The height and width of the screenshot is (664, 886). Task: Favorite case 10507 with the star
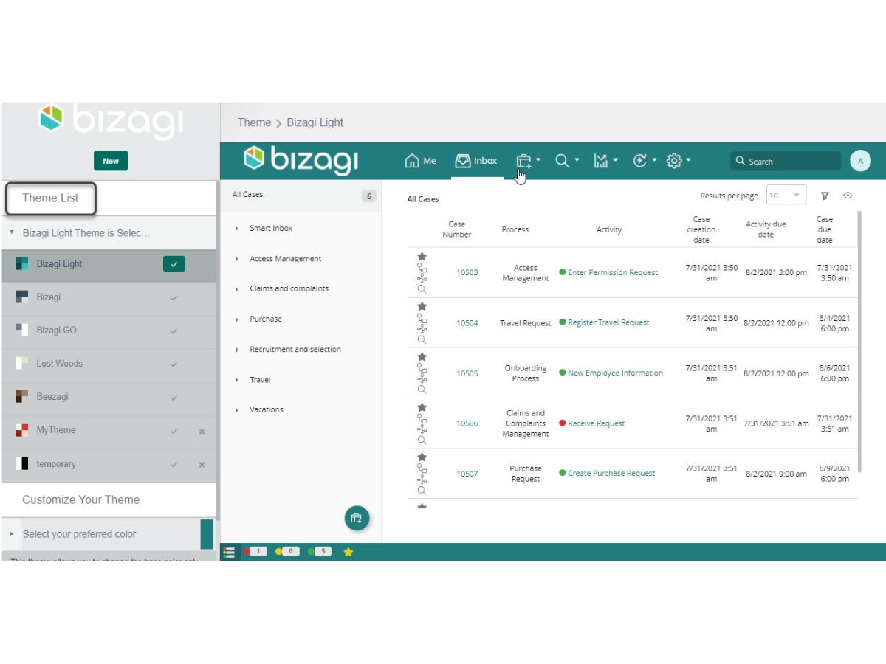422,457
